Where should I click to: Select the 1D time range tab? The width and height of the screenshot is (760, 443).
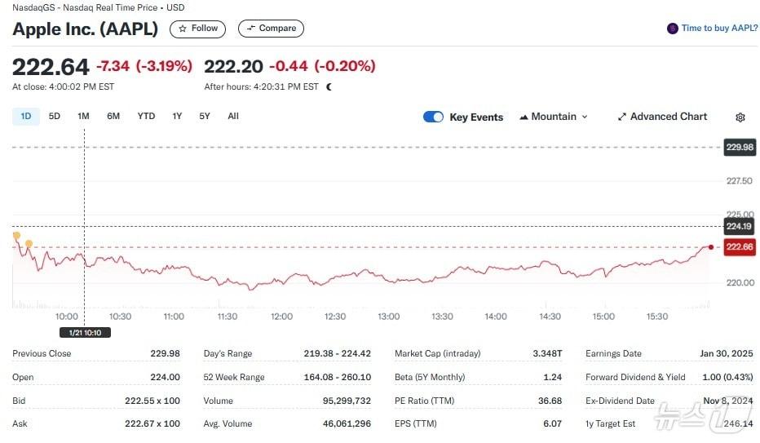26,116
